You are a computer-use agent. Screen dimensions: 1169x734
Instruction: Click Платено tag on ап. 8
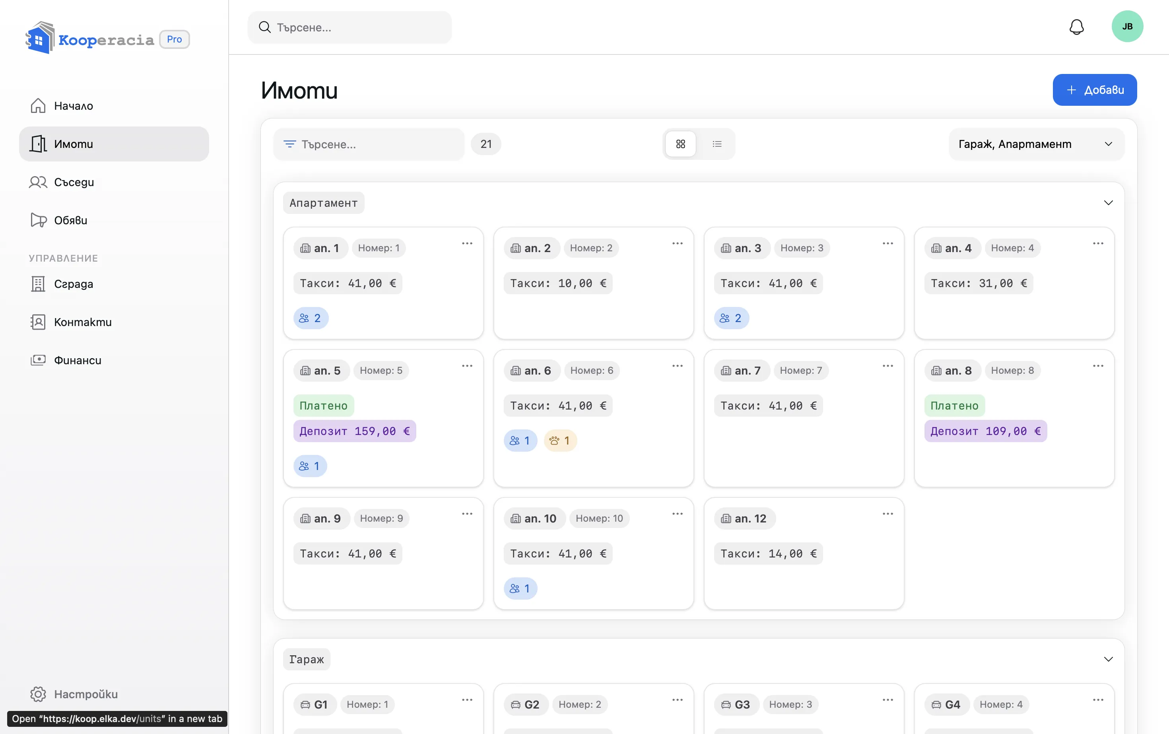tap(954, 406)
